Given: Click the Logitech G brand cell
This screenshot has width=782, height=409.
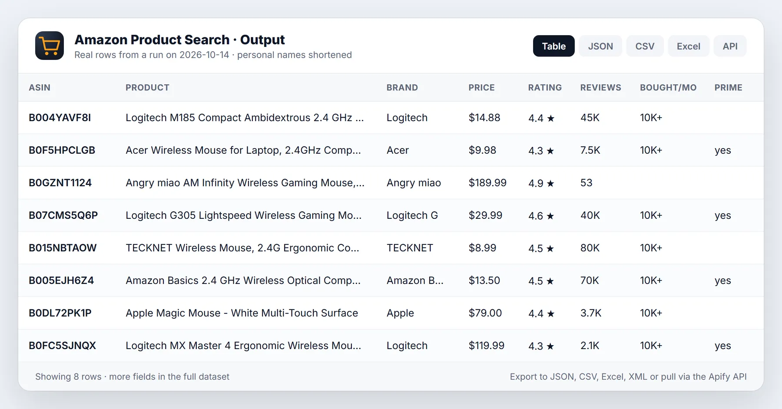Looking at the screenshot, I should coord(412,215).
